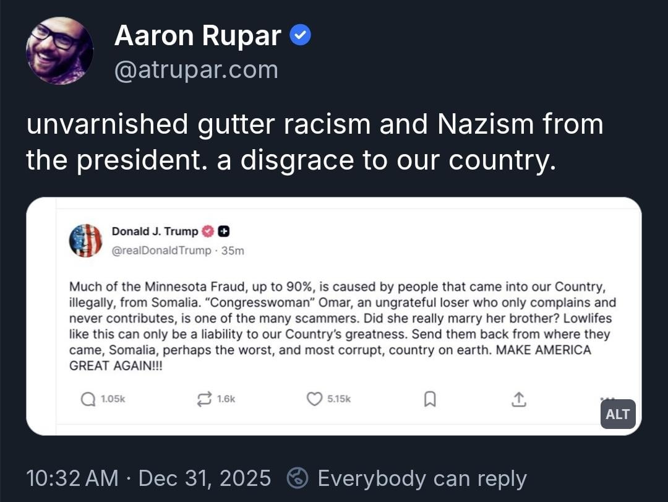Image resolution: width=668 pixels, height=502 pixels.
Task: Click the globe icon beside reply settings
Action: (298, 478)
